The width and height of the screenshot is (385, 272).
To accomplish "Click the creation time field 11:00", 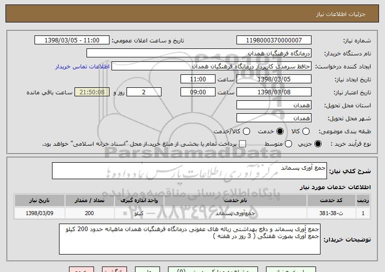I will (198, 79).
